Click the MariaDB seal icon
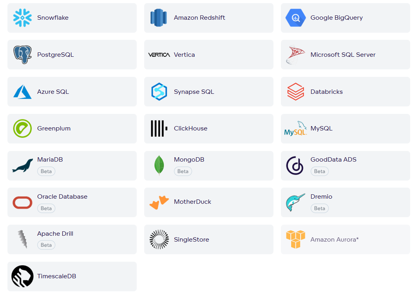420x296 pixels. pyautogui.click(x=22, y=166)
